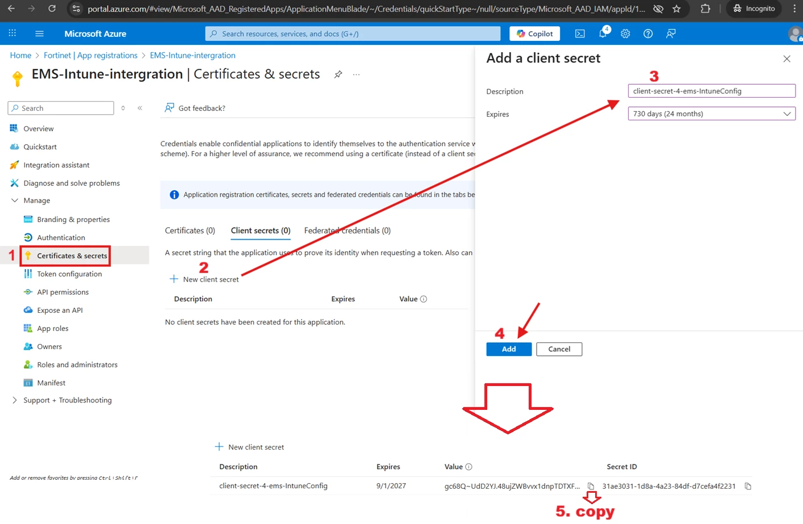Click the browser address bar URL
The image size is (803, 524).
click(366, 9)
